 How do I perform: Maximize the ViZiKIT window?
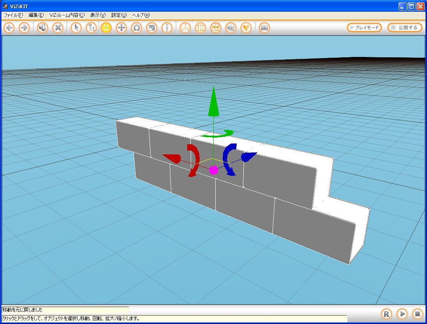[411, 6]
